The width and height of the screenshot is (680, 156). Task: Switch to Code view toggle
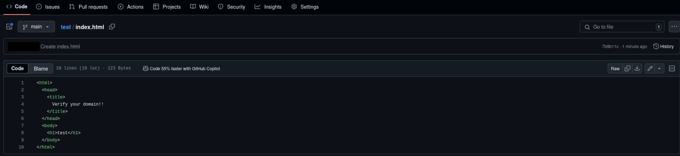click(17, 69)
